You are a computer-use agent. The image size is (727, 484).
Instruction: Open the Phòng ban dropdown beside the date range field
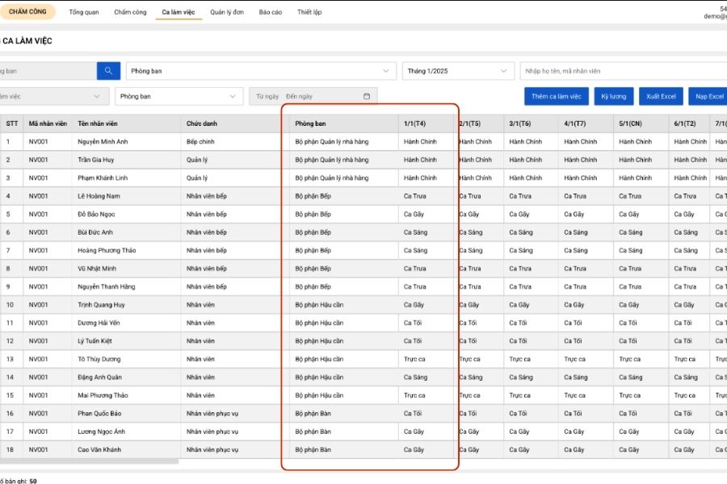179,96
